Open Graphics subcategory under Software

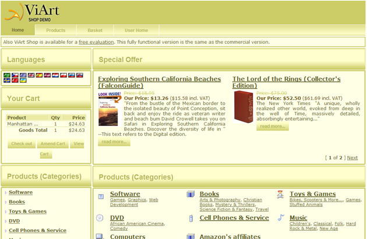(x=137, y=200)
